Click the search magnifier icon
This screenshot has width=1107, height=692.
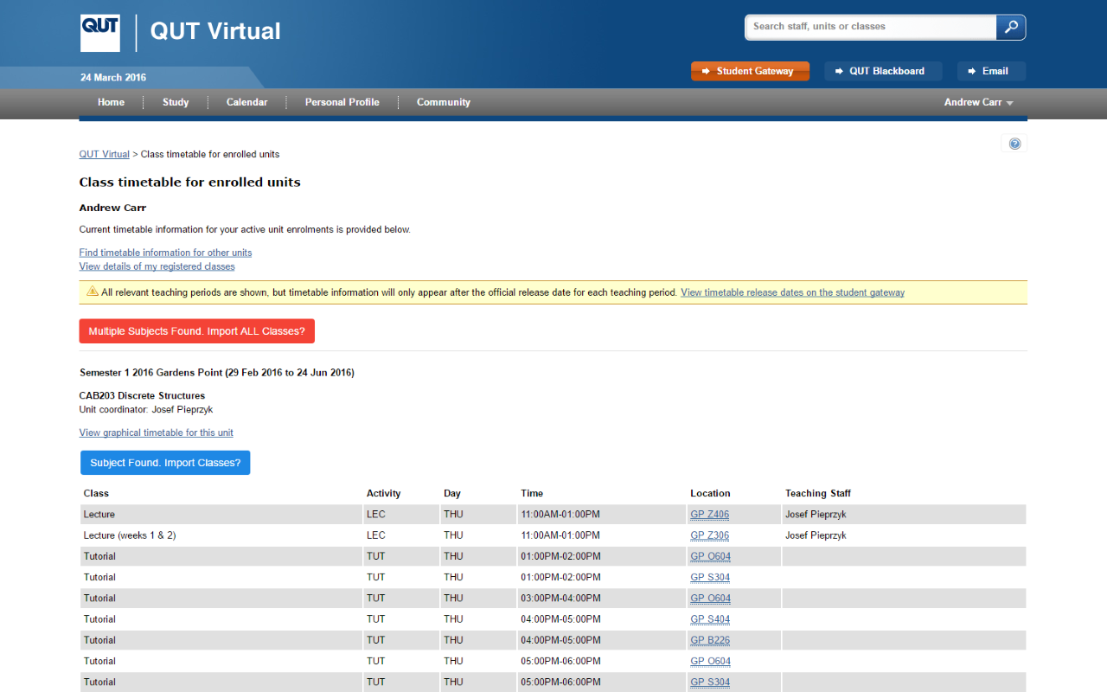[1010, 27]
